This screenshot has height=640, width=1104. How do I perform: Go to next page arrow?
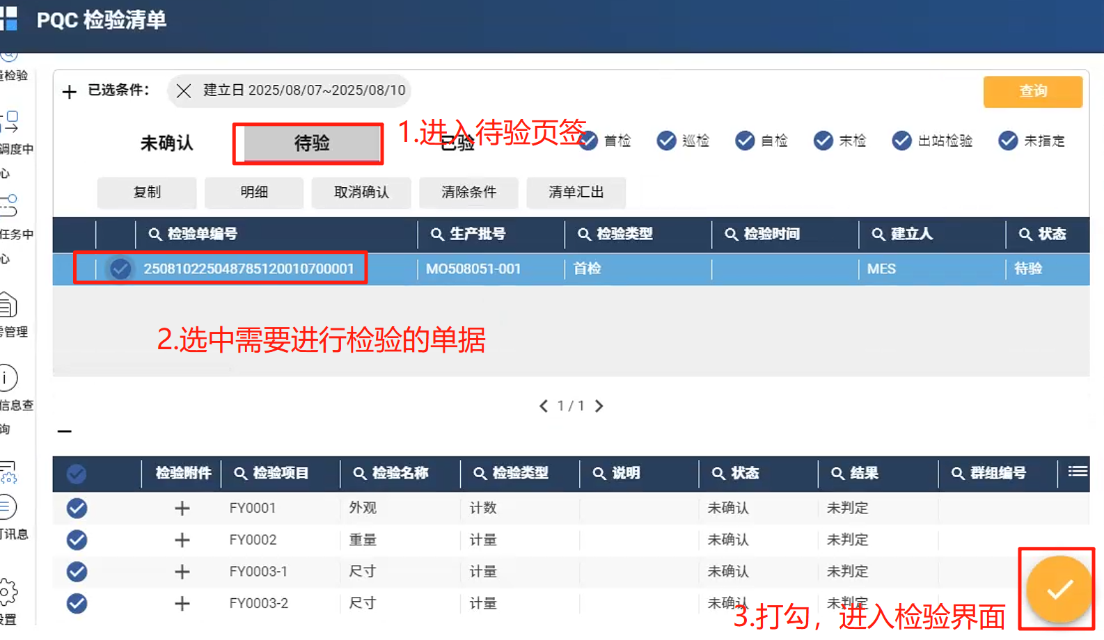599,406
